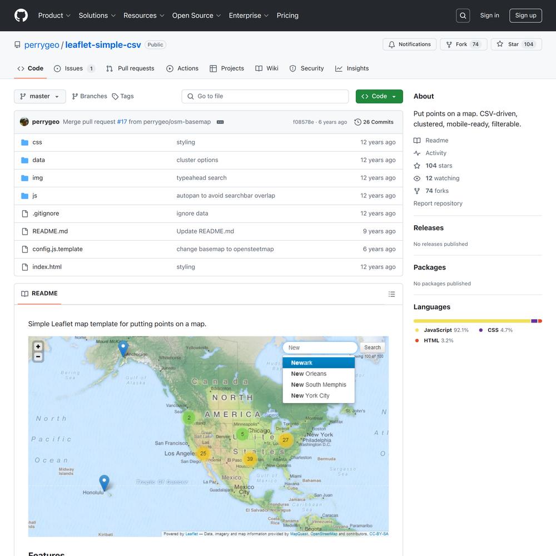Expand the Open Source menu

196,16
